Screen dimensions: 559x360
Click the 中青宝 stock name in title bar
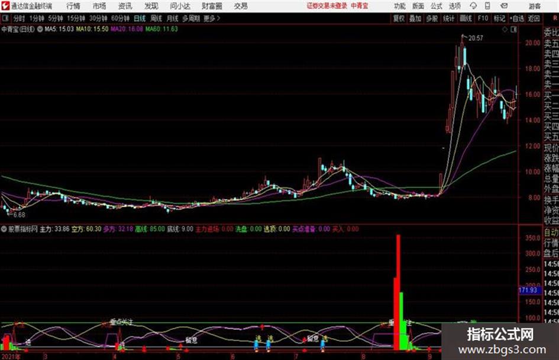click(360, 6)
